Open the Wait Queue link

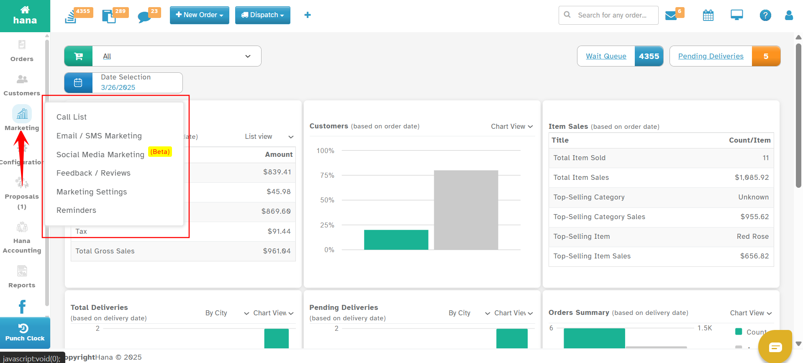coord(606,56)
